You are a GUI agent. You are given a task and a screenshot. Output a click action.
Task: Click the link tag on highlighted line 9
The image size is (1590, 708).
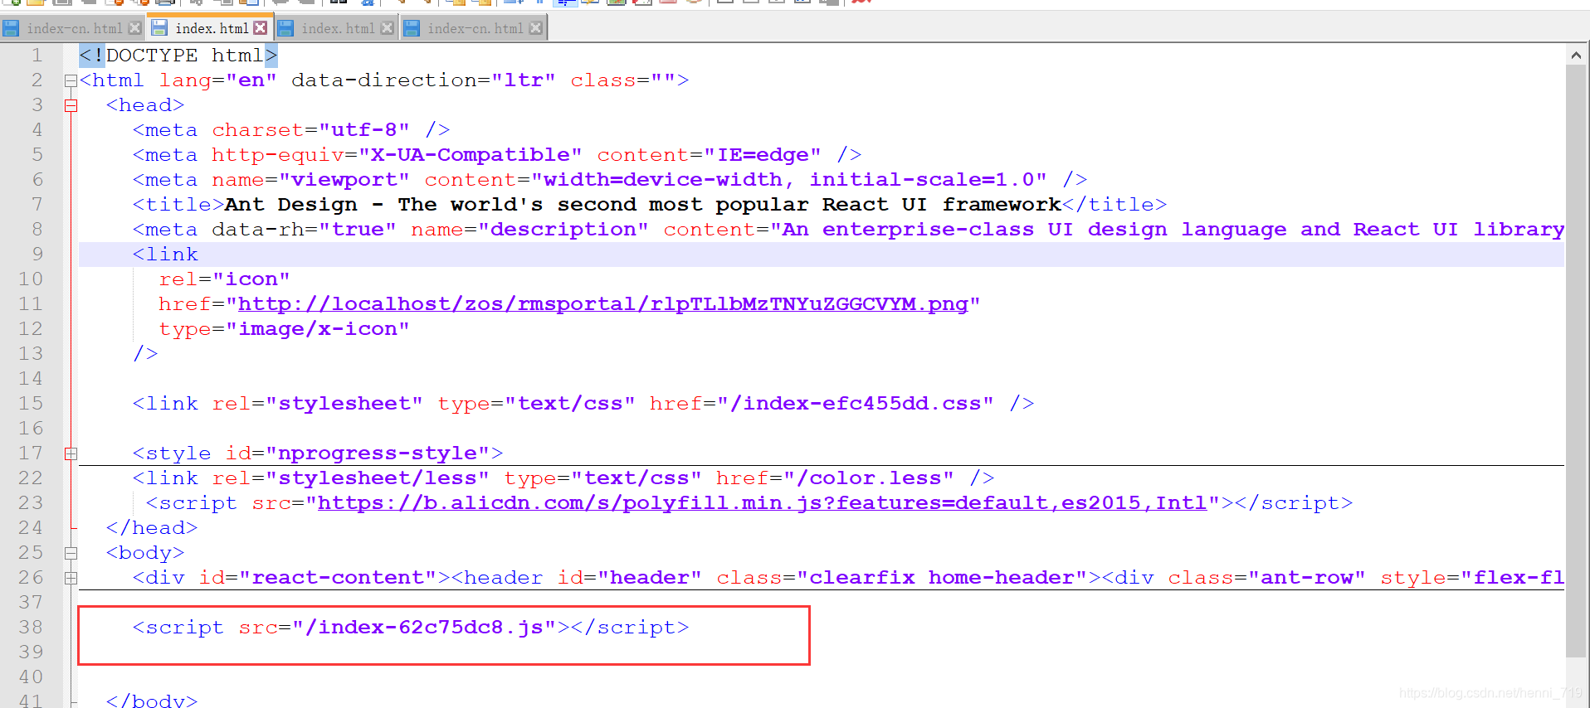[165, 255]
